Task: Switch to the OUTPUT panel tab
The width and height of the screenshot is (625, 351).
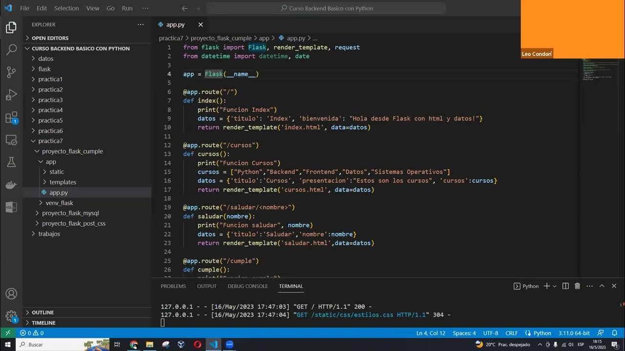Action: [207, 286]
